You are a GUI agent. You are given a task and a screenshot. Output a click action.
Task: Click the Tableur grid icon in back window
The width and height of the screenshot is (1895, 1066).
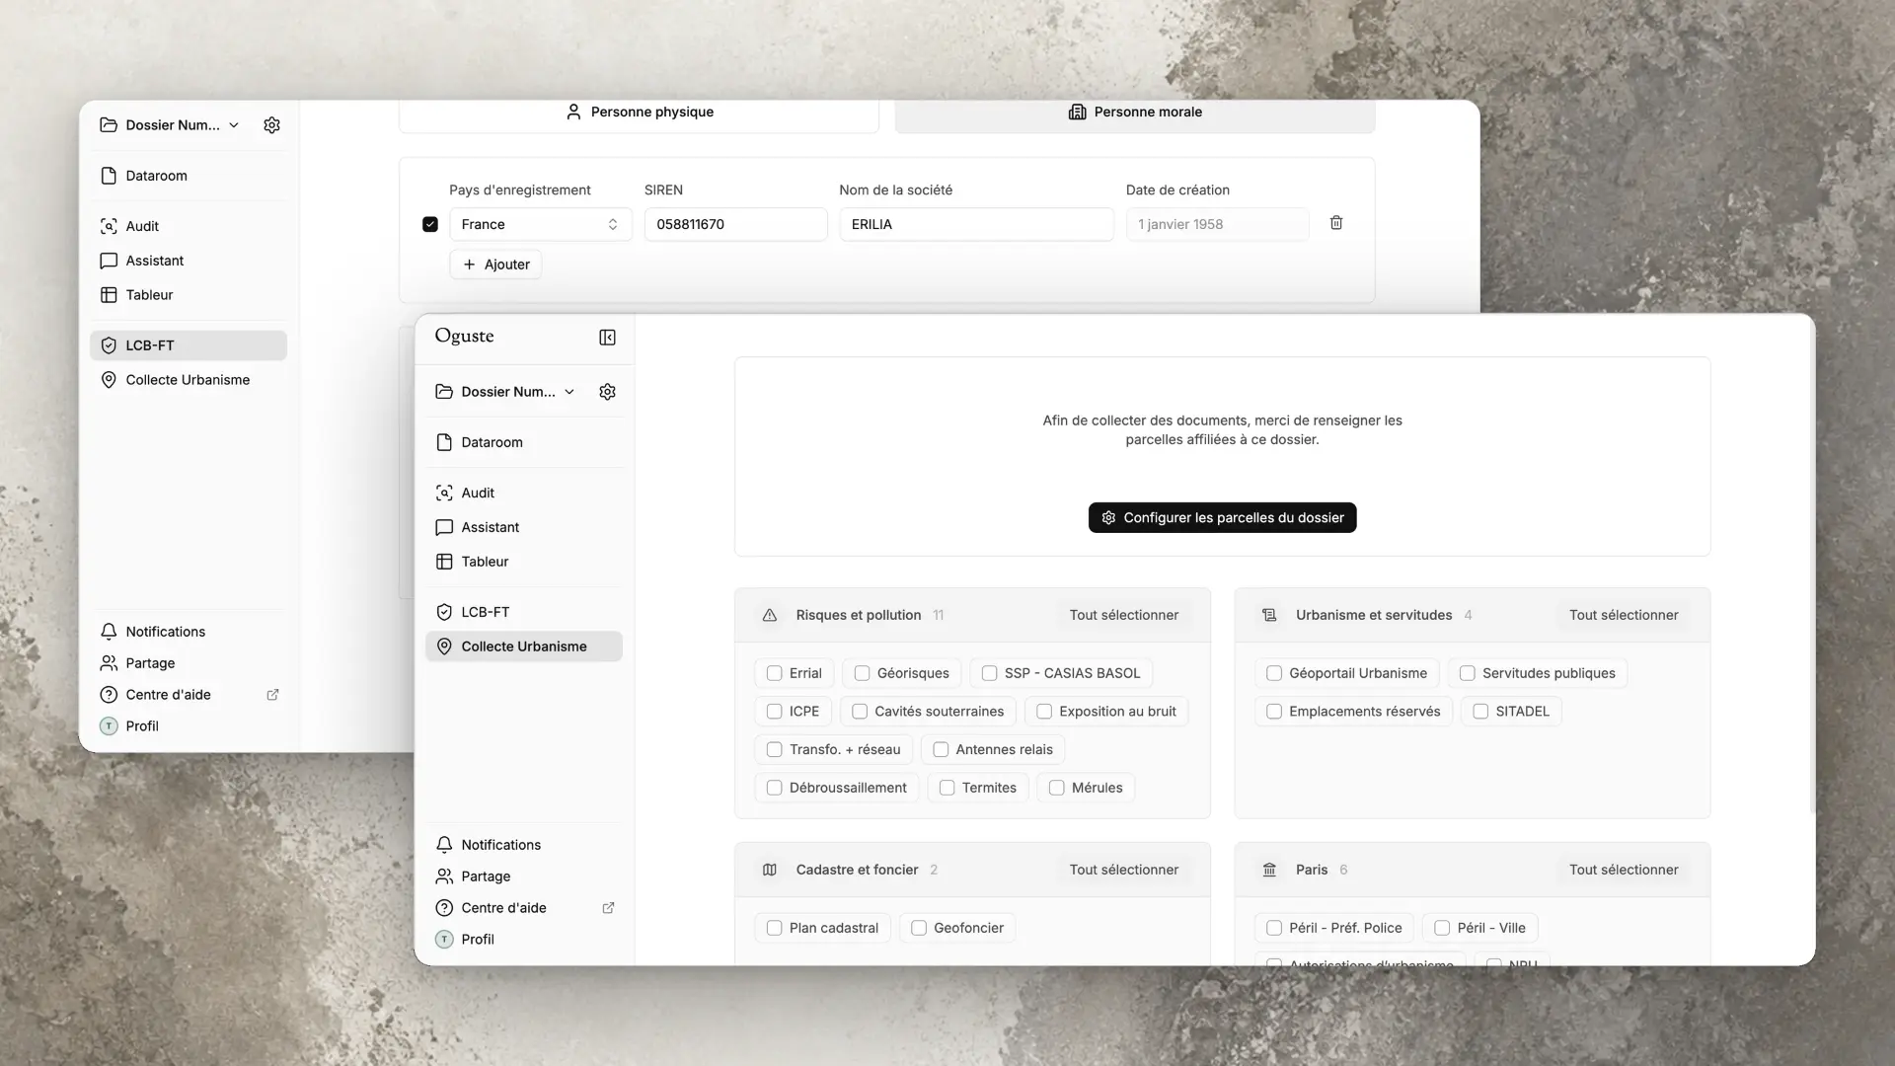pyautogui.click(x=109, y=295)
